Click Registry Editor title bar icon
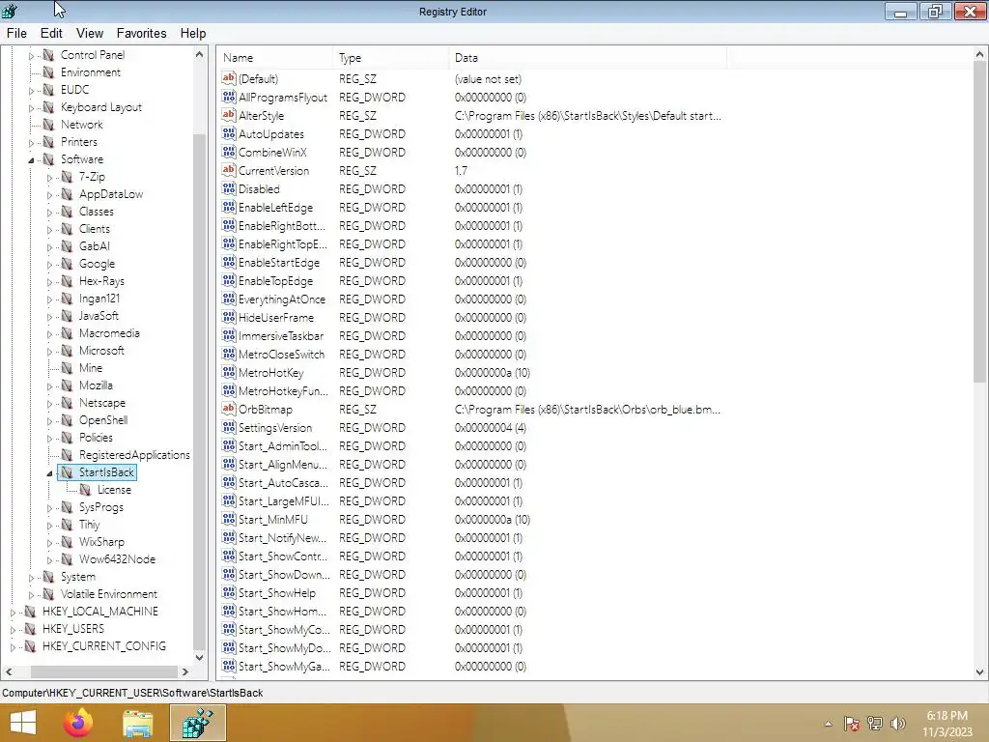 coord(10,12)
